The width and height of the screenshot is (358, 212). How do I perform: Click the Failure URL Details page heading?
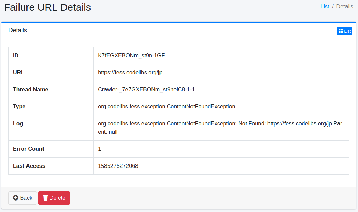point(47,7)
